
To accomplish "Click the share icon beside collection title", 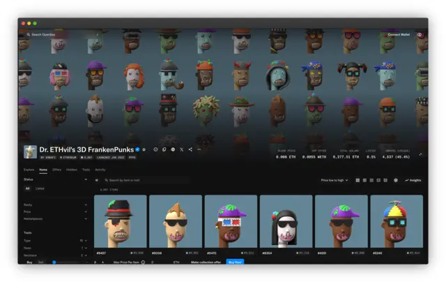I will coord(190,149).
